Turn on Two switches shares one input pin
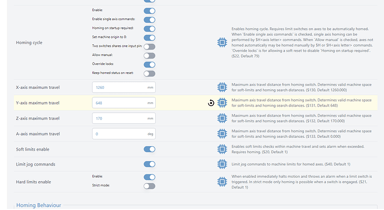Screen dimensions: 384x210 tap(149, 47)
